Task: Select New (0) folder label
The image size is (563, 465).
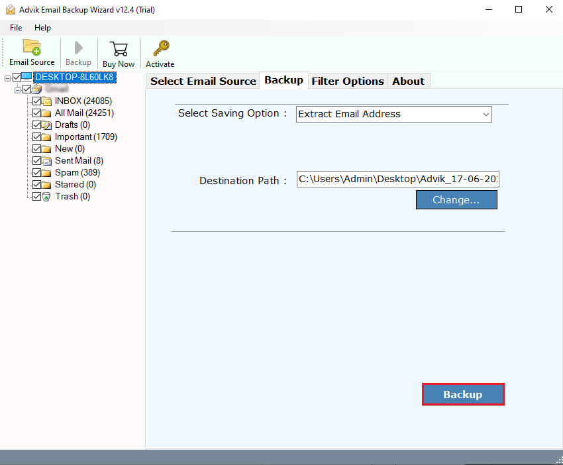Action: (x=70, y=148)
